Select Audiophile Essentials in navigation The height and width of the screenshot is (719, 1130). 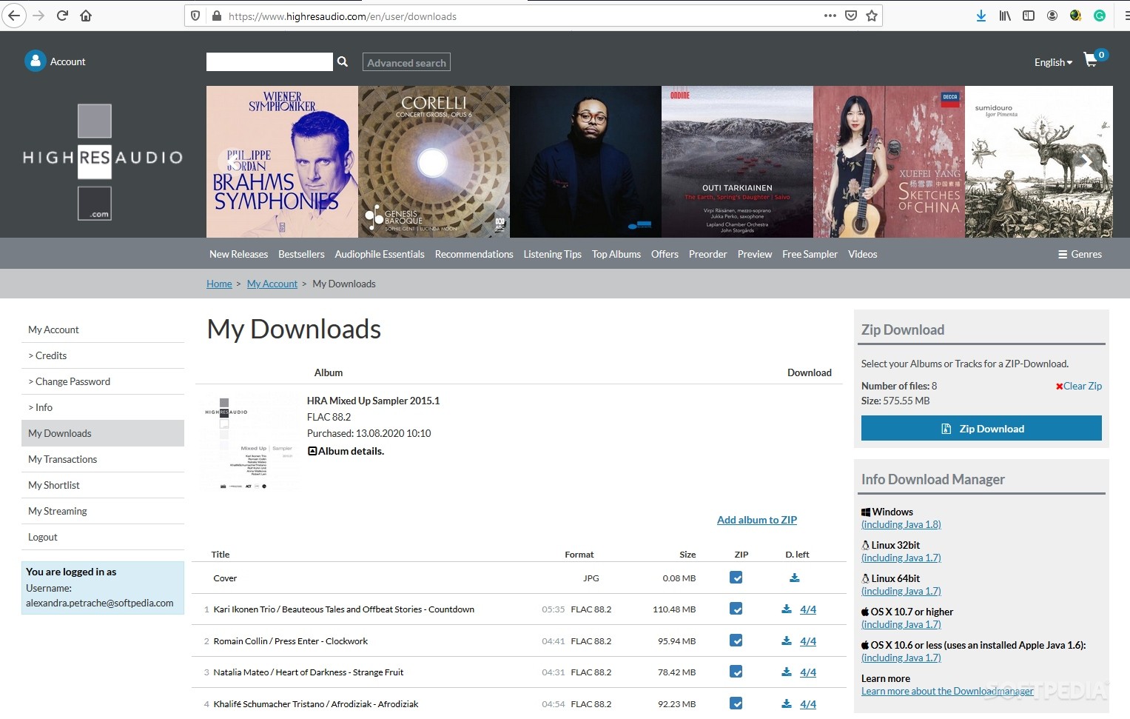380,254
